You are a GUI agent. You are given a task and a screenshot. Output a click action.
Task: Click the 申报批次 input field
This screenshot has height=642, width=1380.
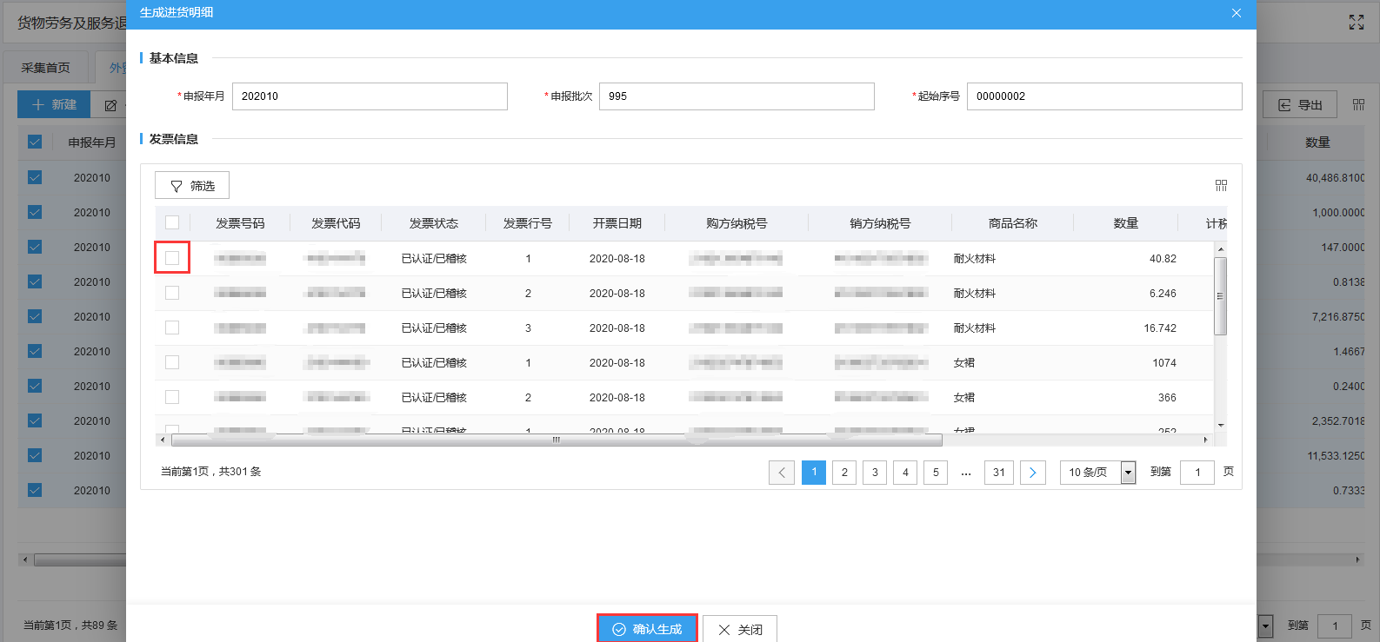coord(736,96)
